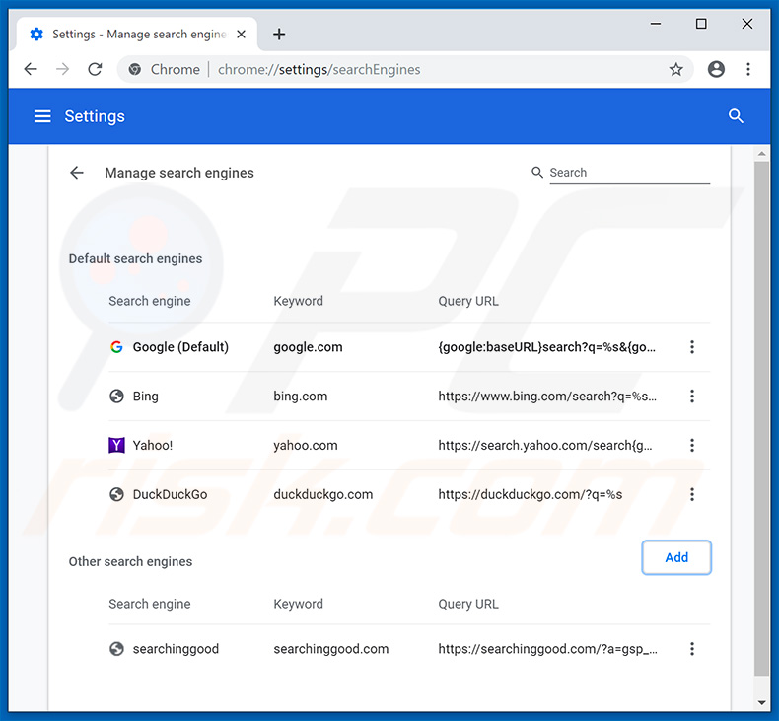Click the Yahoo! purple Y icon
This screenshot has width=779, height=721.
pos(116,445)
